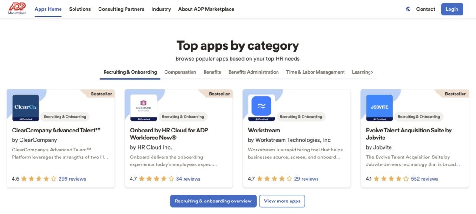Screen dimensions: 476x214
Task: Click the globe language icon
Action: [408, 9]
